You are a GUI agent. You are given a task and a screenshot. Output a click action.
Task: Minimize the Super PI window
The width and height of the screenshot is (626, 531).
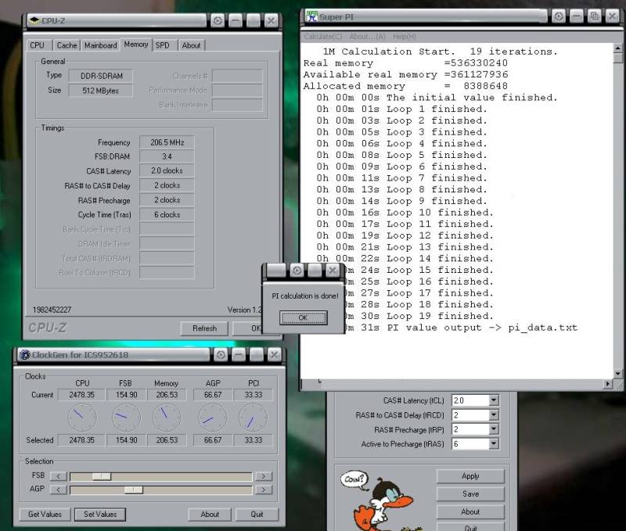pos(577,16)
